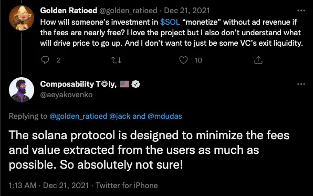Click the $SOL cashtag link

[170, 22]
